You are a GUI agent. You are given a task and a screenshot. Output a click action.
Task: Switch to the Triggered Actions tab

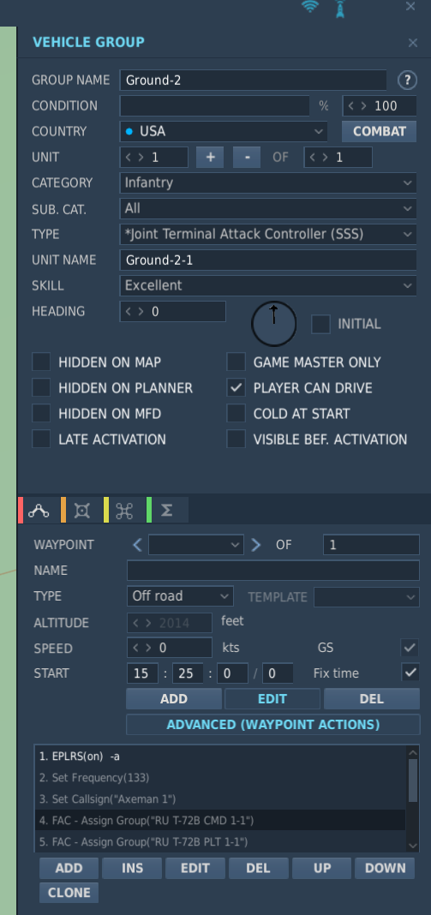pos(82,511)
